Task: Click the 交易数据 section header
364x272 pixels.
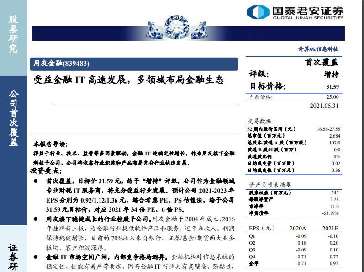Action: pyautogui.click(x=259, y=122)
